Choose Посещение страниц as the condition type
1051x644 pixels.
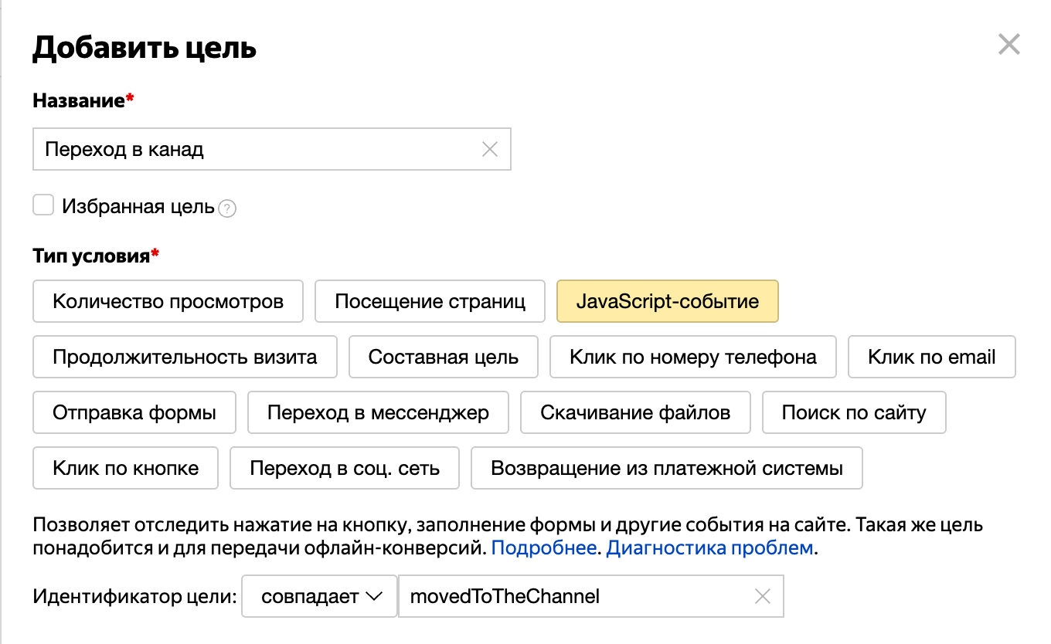pyautogui.click(x=430, y=301)
